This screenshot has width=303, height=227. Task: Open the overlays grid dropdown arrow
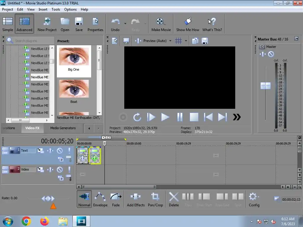click(x=186, y=41)
